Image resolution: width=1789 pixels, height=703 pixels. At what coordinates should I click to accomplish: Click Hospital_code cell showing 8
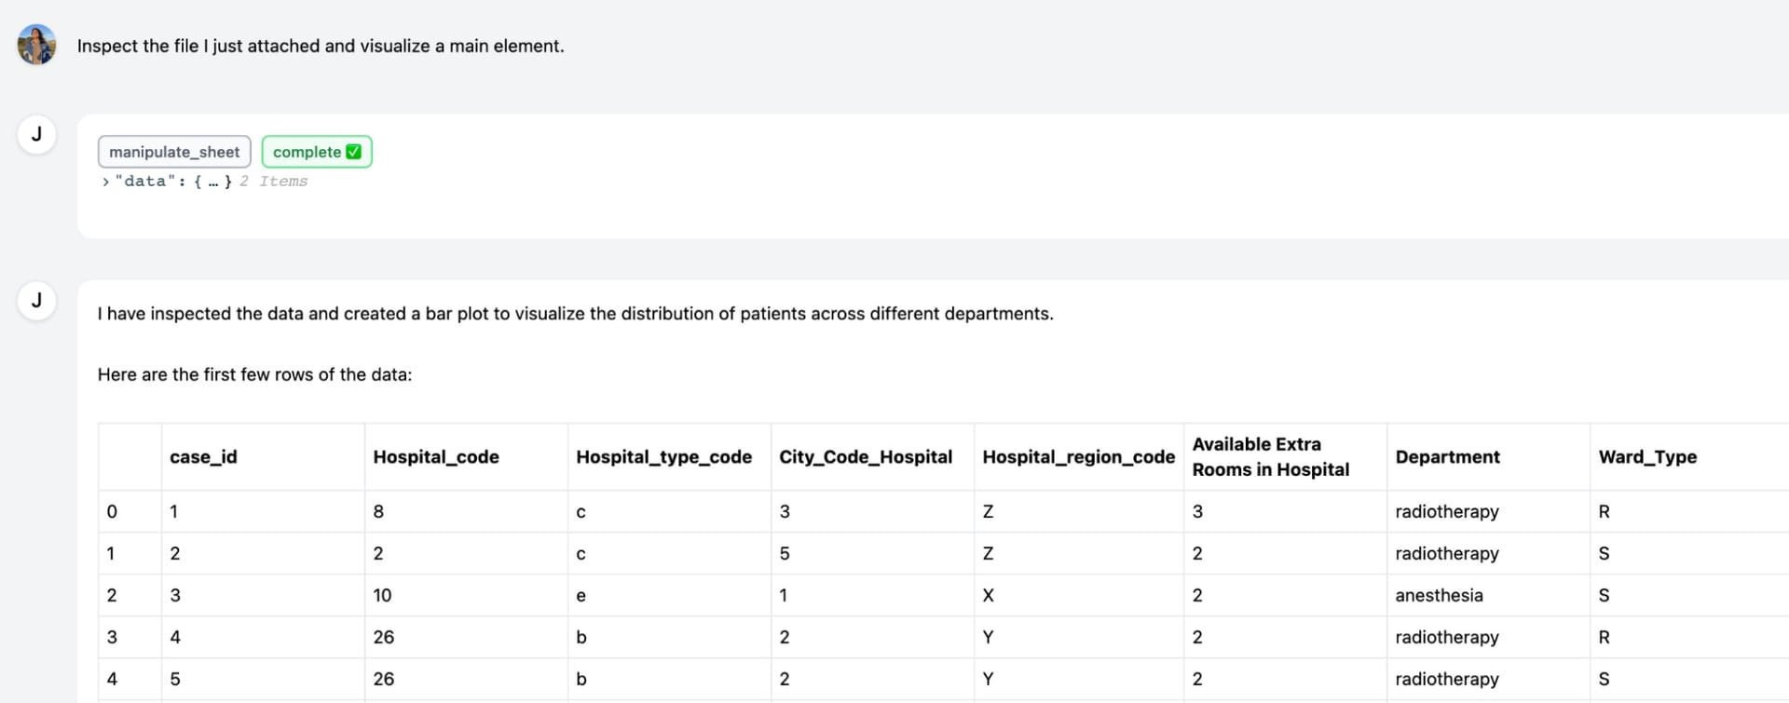pos(466,512)
